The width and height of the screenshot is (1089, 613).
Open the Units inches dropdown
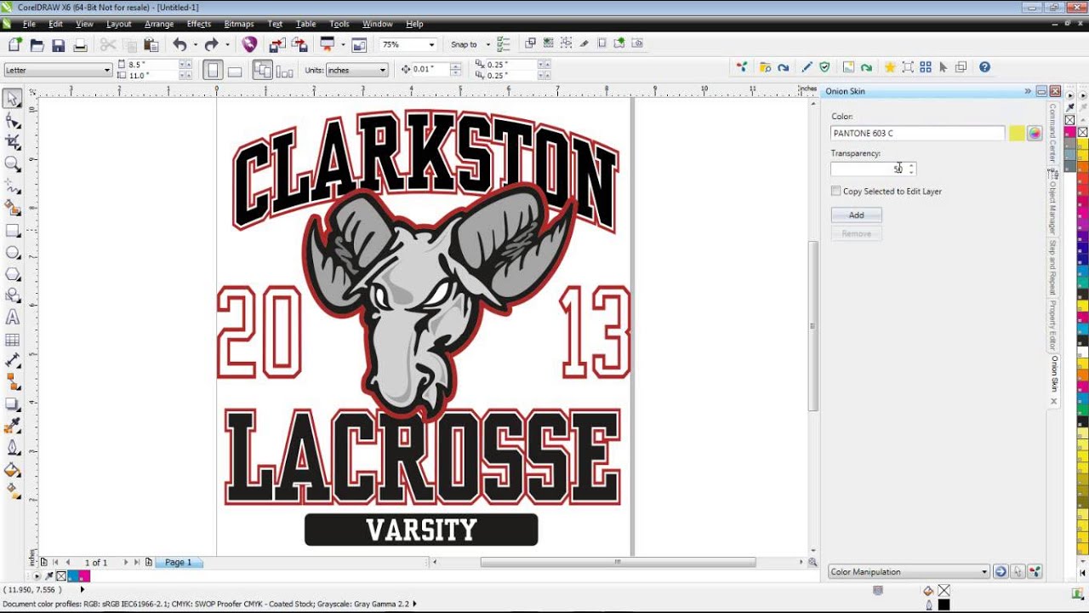(x=383, y=70)
